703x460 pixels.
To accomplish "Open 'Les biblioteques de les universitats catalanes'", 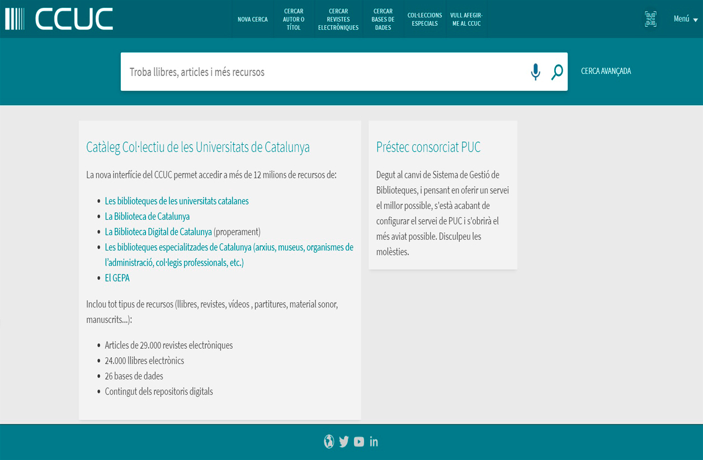I will tap(177, 201).
